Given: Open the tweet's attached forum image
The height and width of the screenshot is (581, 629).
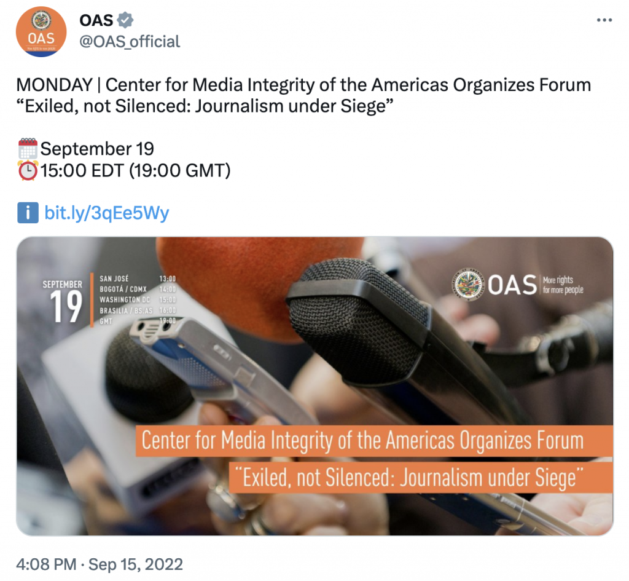Looking at the screenshot, I should (x=314, y=386).
